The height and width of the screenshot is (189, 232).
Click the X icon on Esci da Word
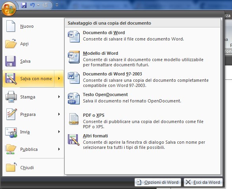188,182
